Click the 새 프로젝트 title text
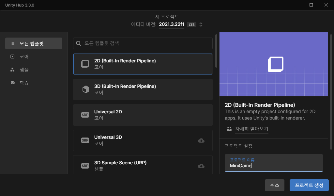334x196 pixels. click(167, 17)
